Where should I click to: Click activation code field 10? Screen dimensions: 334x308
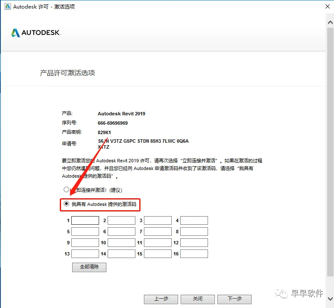(121, 243)
